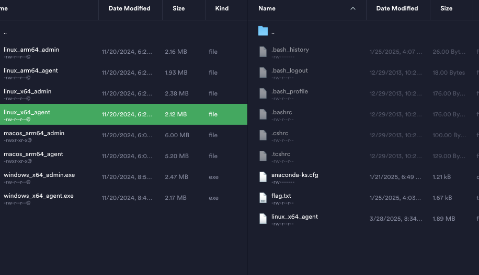Sort left pane by Date Modified header
The image size is (479, 275).
coord(129,8)
